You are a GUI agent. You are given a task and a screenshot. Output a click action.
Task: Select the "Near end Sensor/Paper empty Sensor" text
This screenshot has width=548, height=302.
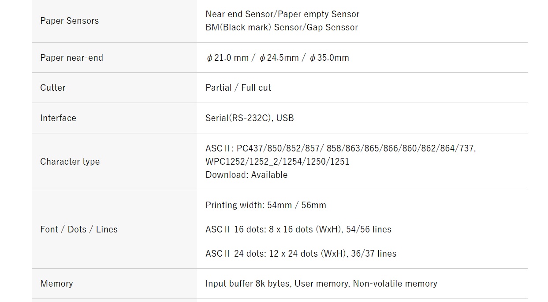coord(282,14)
